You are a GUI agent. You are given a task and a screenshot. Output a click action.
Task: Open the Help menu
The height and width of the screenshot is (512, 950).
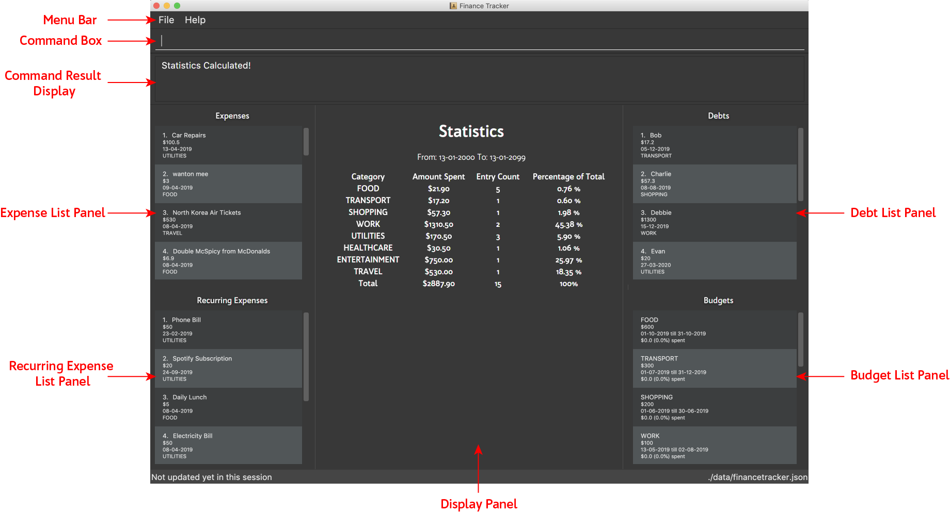pyautogui.click(x=195, y=20)
